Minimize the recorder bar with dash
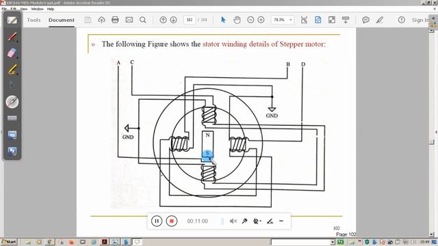This screenshot has width=438, height=246. [x=281, y=221]
